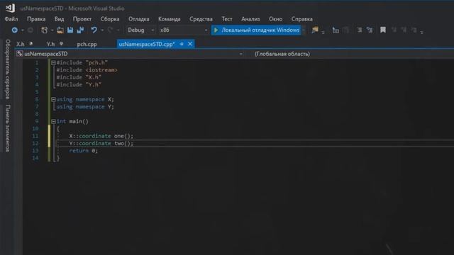This screenshot has height=255, width=454.
Task: Click line number 14 in the margin
Action: 35,158
